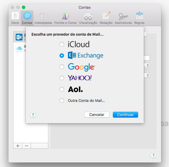Open the Indesejadas junk mail pane

pos(43,18)
